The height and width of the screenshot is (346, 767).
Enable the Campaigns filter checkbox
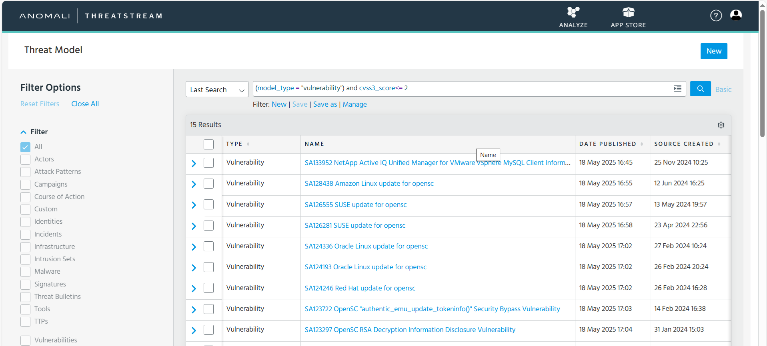25,185
